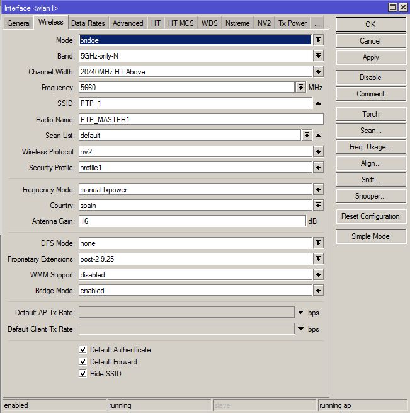Toggle the Default Forward checkbox
The height and width of the screenshot is (413, 410).
coord(83,361)
